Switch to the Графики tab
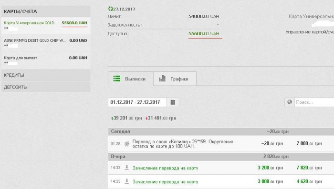 tap(175, 79)
